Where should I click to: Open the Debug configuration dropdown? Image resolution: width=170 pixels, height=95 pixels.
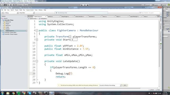click(11, 13)
